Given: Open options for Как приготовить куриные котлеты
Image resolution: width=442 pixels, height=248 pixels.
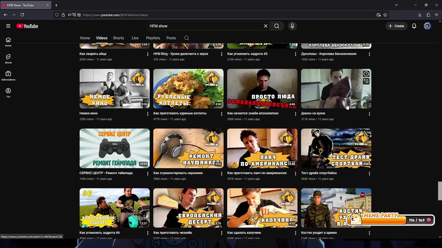Looking at the screenshot, I should (222, 114).
